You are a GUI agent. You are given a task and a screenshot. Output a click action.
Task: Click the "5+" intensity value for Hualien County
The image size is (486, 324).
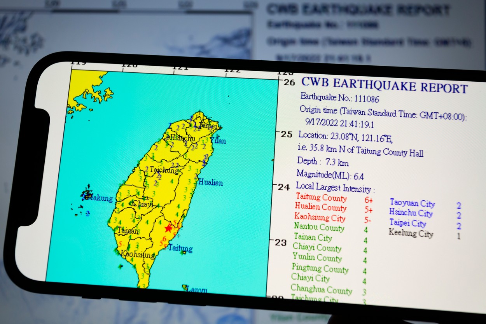pyautogui.click(x=368, y=210)
